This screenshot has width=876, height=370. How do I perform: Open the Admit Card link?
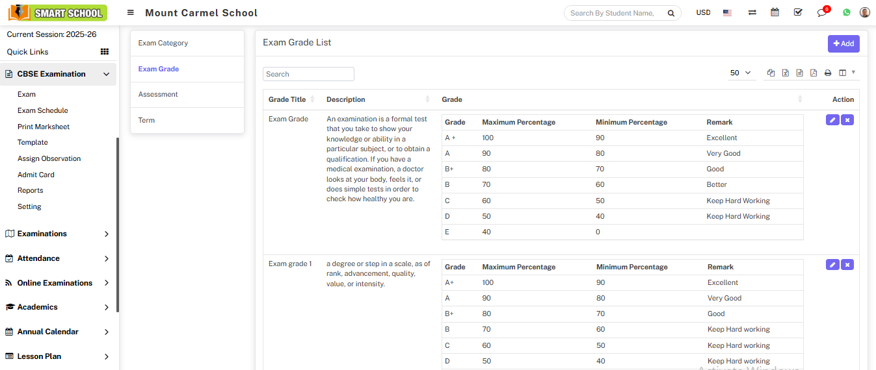[36, 175]
